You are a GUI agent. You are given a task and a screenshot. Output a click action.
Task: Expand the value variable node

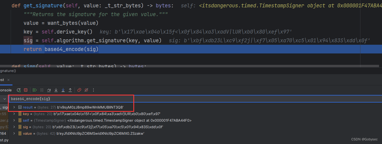pos(14,133)
